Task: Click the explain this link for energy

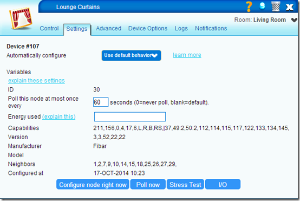Action: 58,116
